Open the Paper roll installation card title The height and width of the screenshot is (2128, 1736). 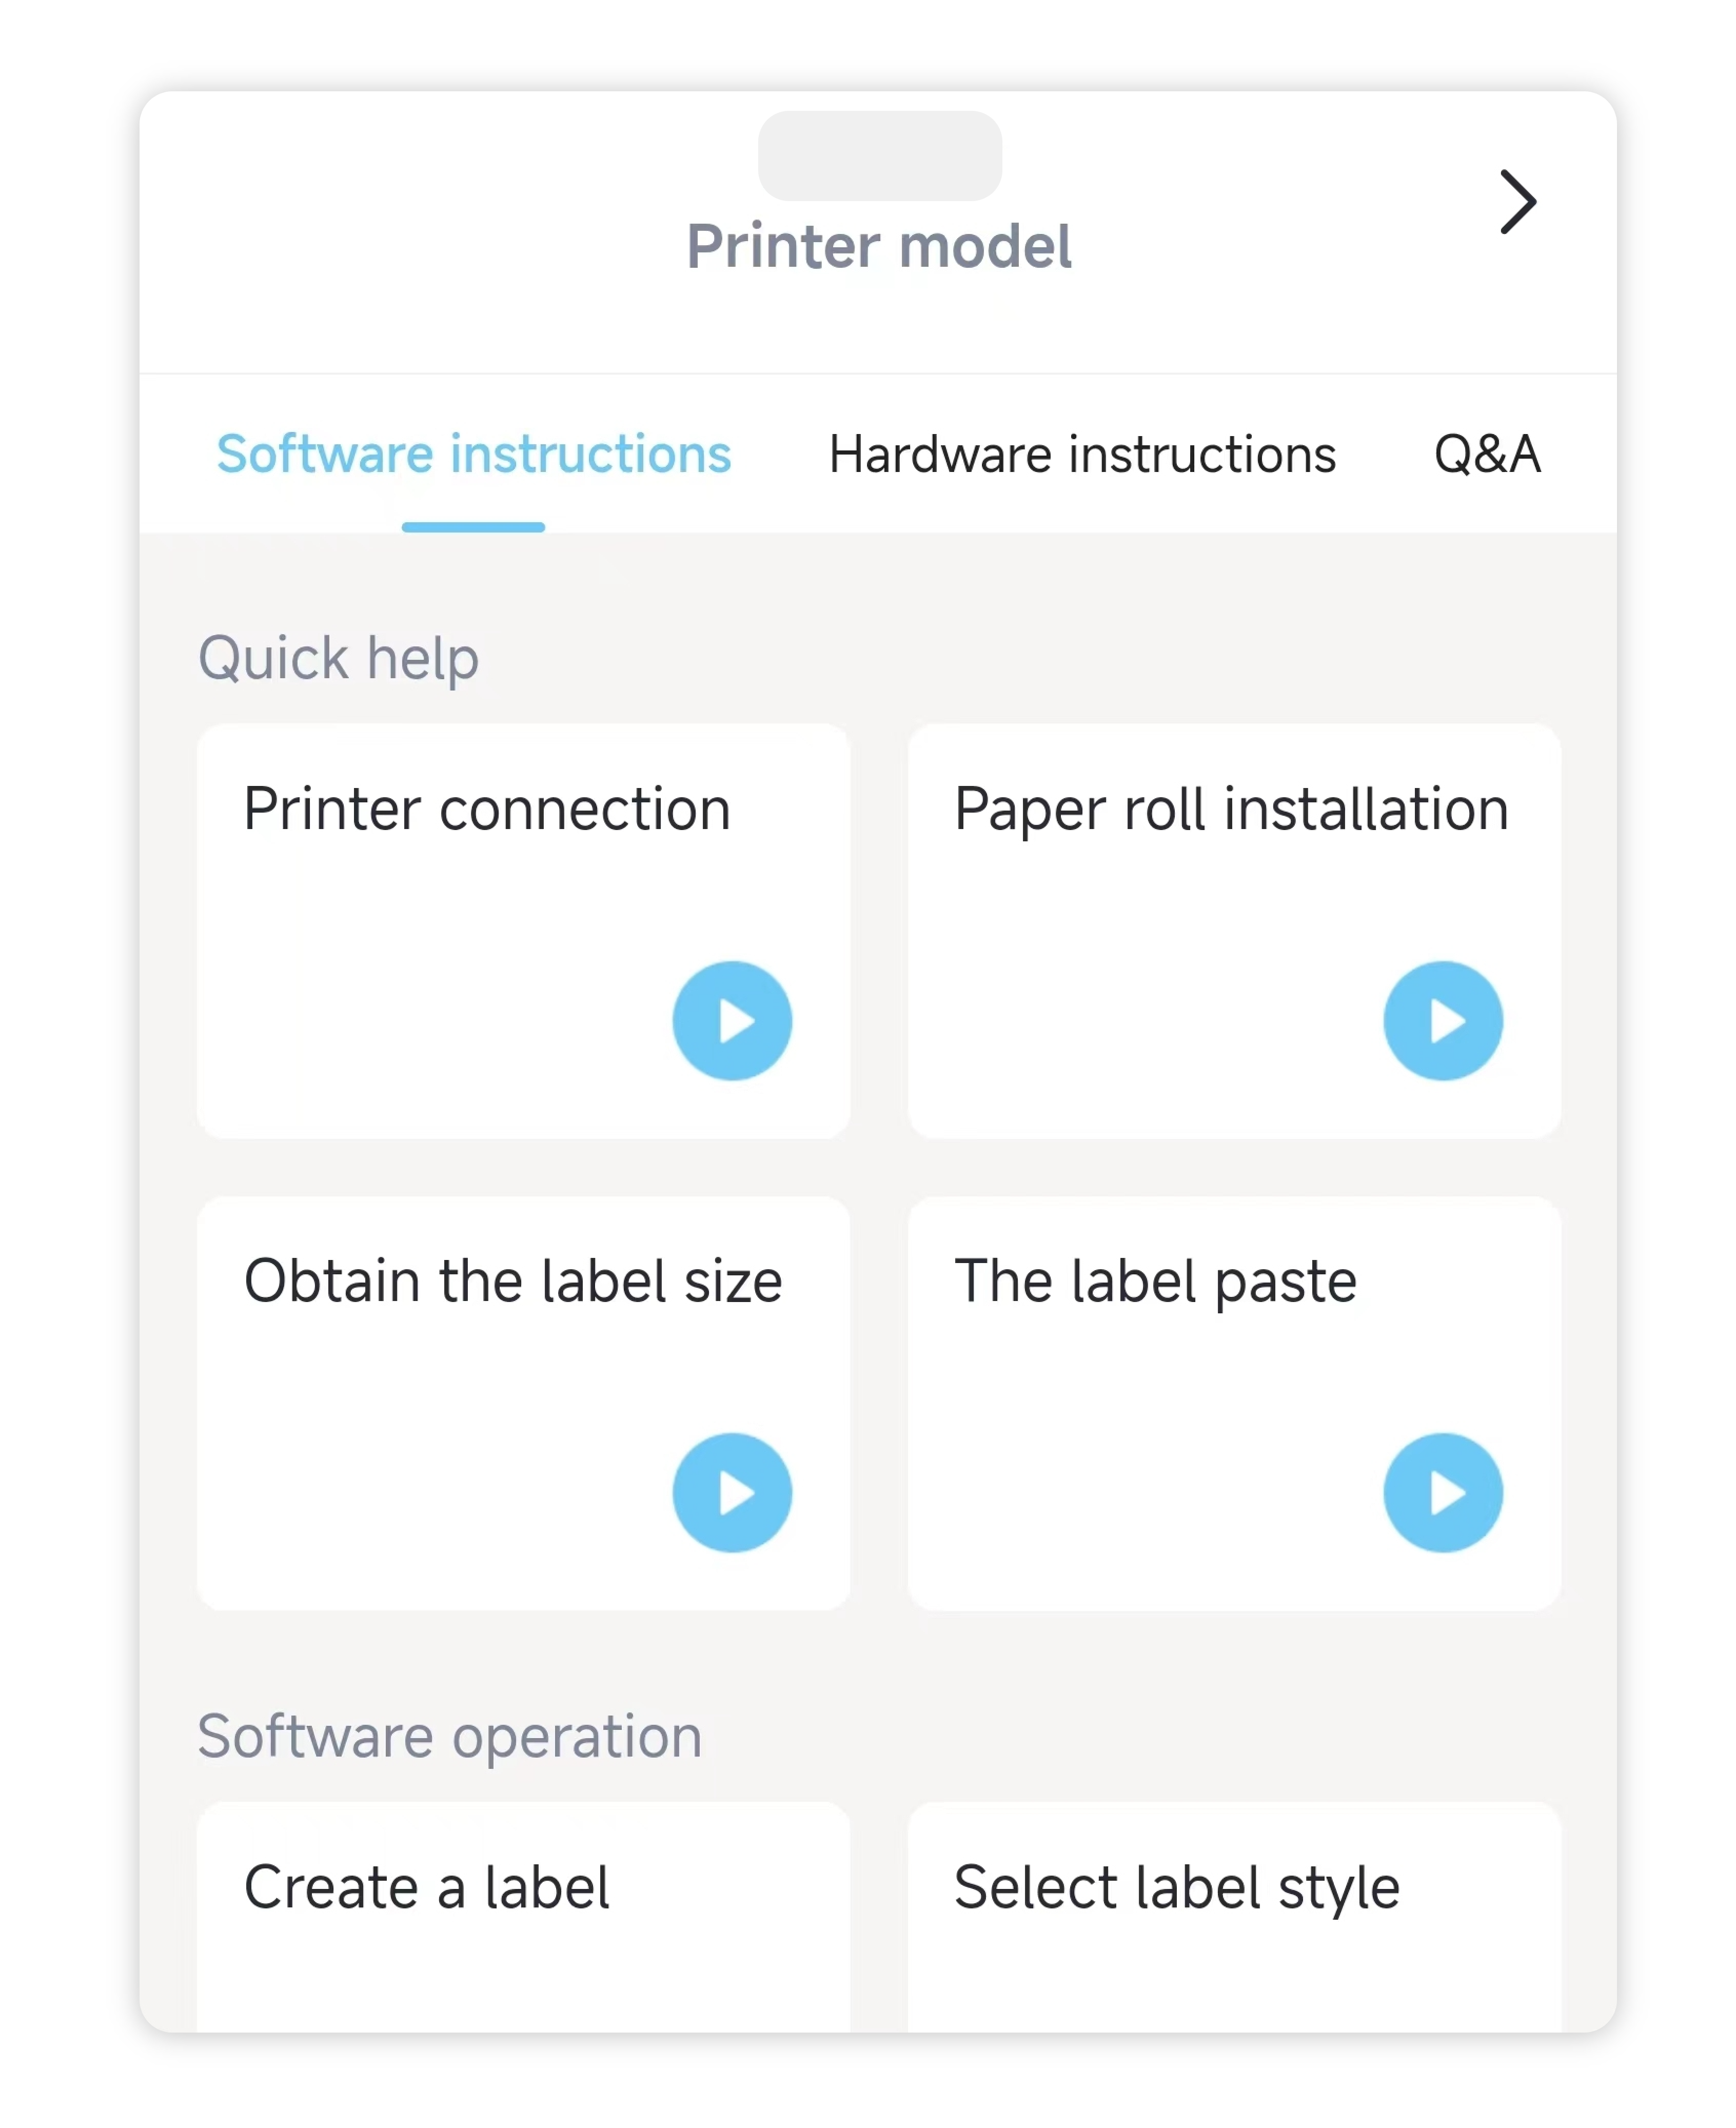(1231, 809)
